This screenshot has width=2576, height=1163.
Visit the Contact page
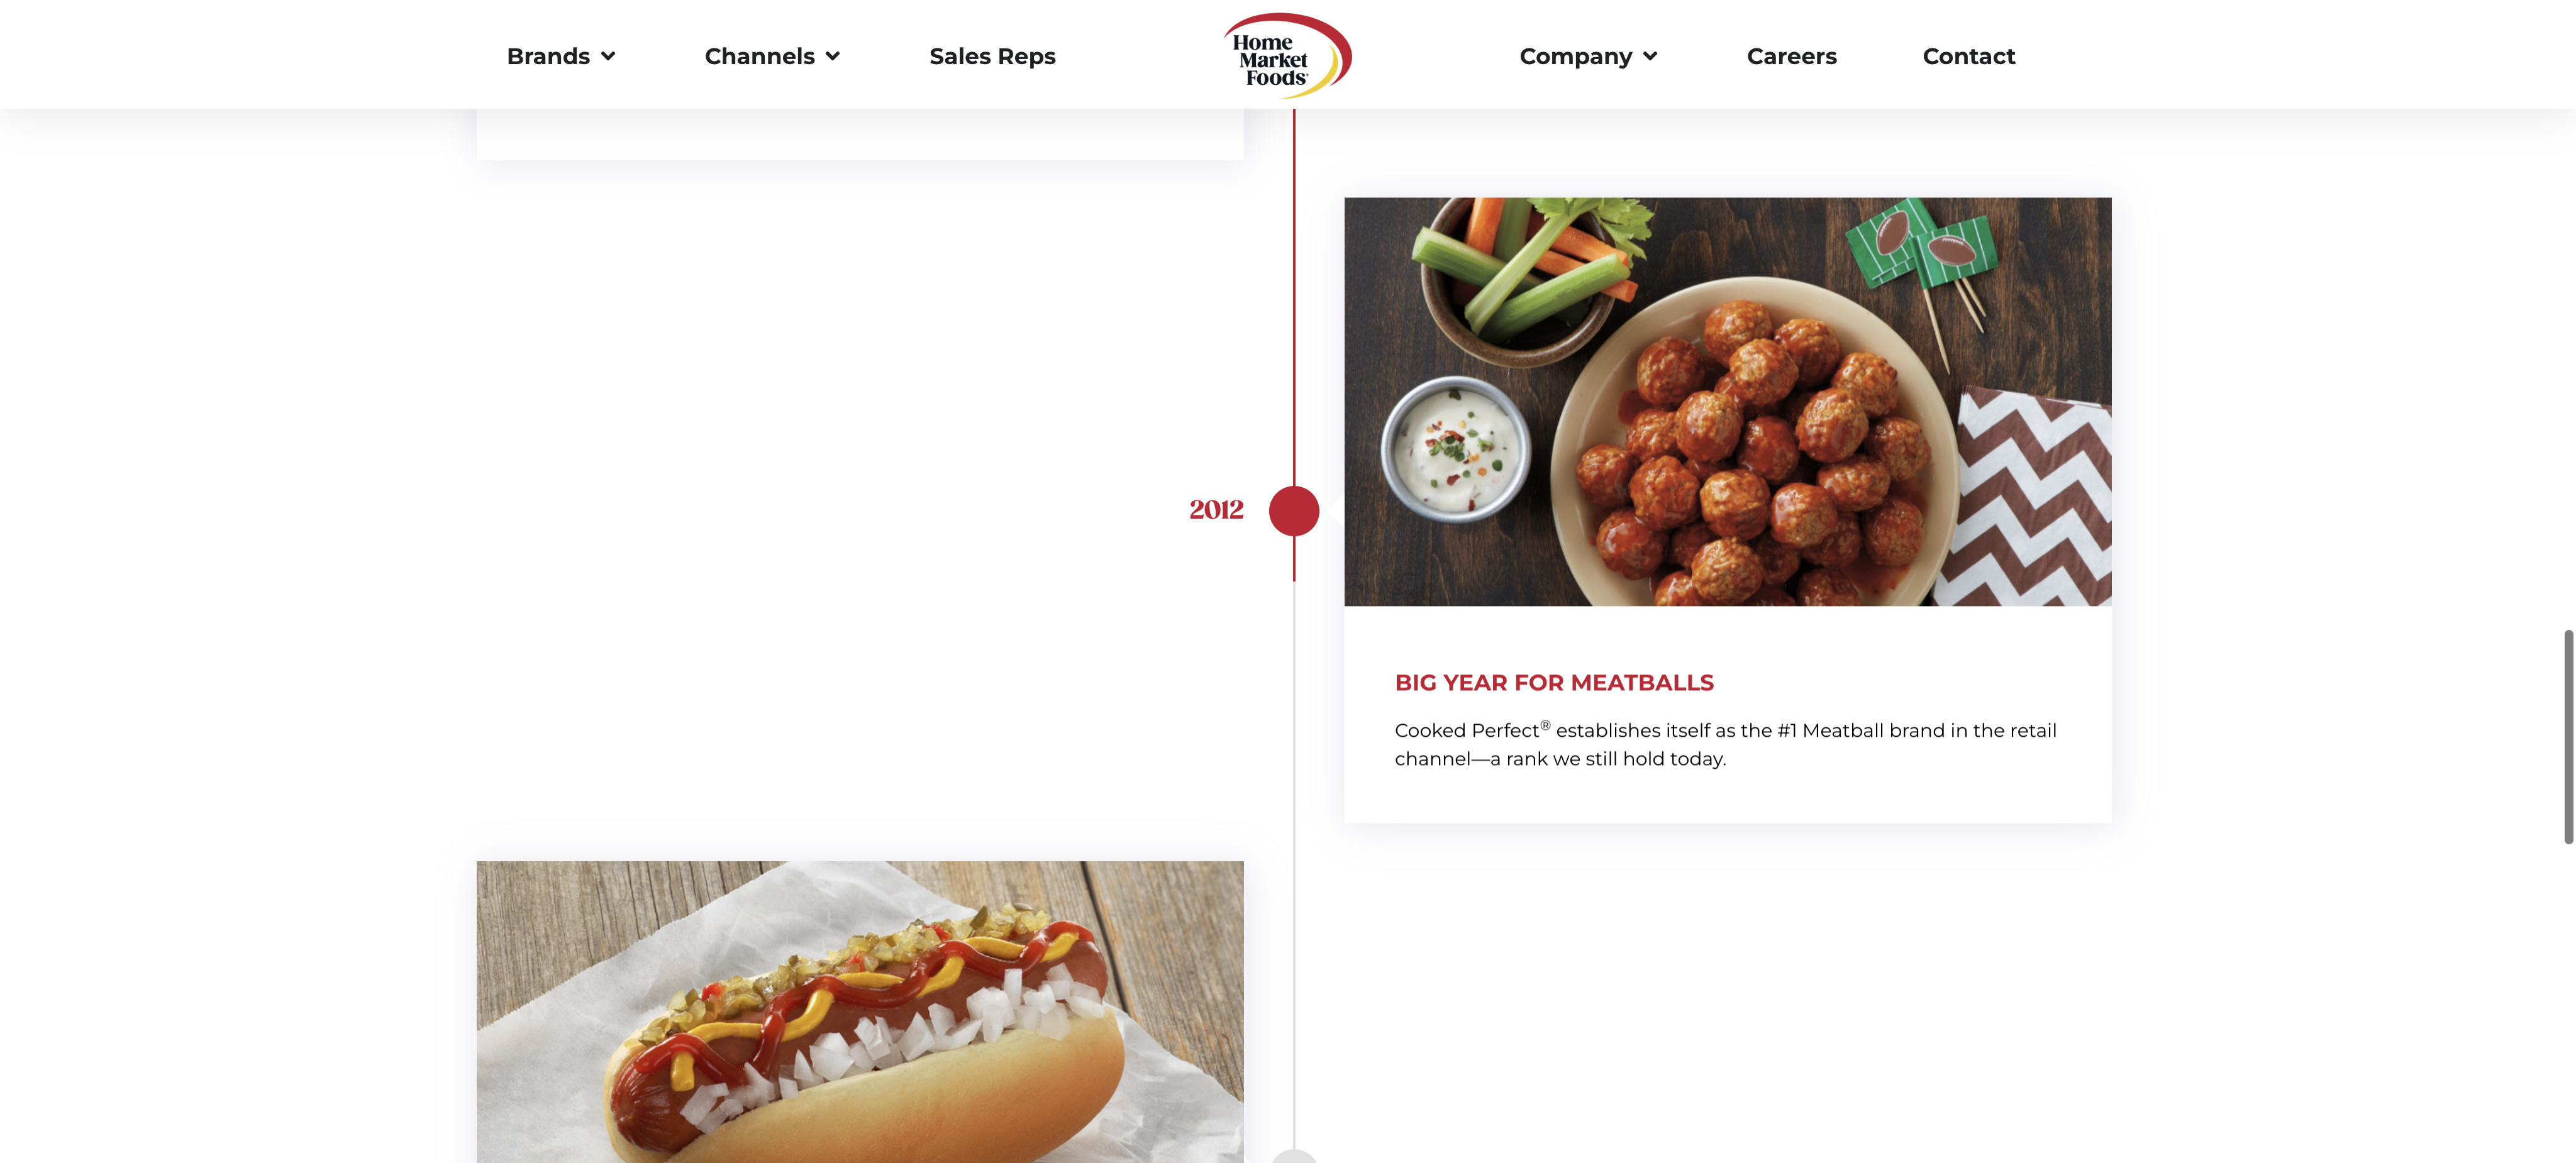(1968, 56)
